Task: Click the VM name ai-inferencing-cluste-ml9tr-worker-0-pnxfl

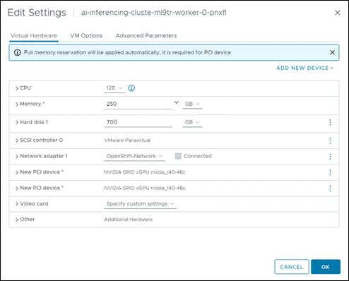Action: click(154, 13)
